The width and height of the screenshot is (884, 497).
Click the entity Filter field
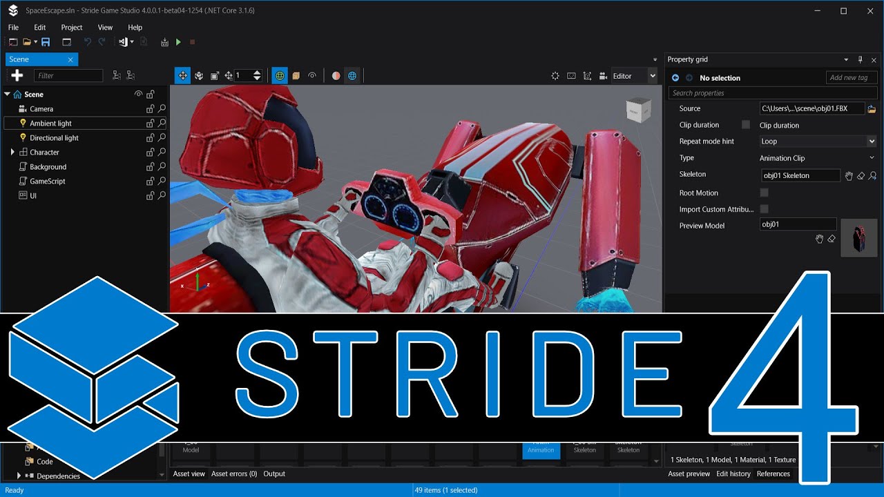pos(68,75)
